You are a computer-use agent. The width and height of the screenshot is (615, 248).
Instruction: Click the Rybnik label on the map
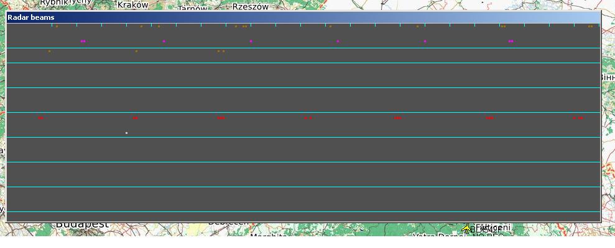tap(53, 2)
